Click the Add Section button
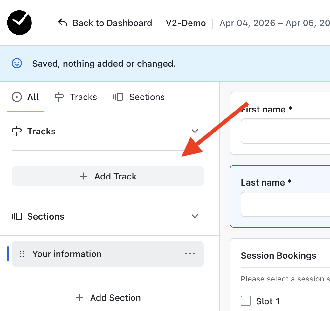330x311 pixels. (108, 298)
